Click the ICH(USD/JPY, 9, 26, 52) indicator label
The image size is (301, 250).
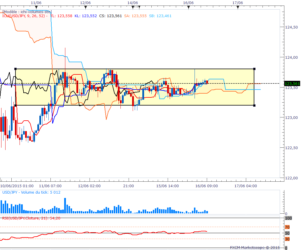(23, 16)
